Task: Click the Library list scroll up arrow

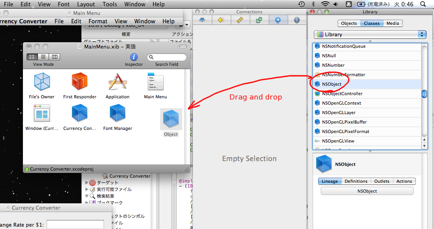Action: (x=424, y=140)
